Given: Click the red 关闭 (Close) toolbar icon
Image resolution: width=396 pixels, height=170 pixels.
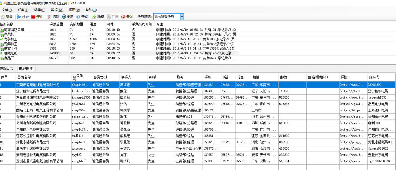Looking at the screenshot, I should point(123,17).
